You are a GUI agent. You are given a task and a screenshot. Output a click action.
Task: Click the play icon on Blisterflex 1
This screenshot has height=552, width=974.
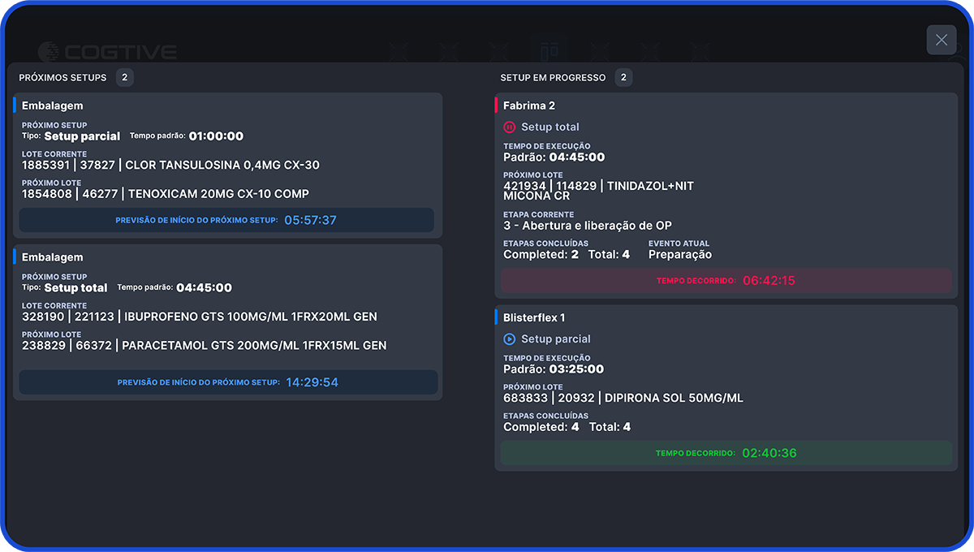pyautogui.click(x=510, y=339)
